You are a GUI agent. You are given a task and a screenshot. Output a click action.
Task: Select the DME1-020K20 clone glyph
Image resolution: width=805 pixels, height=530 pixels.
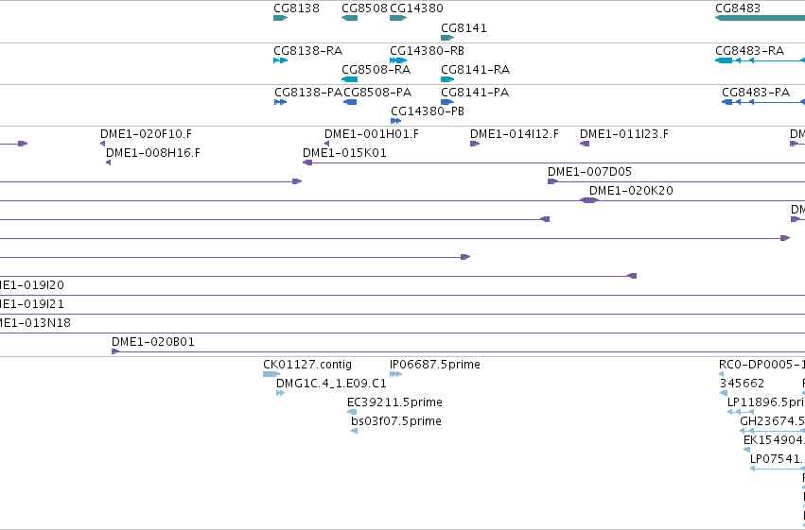click(589, 200)
